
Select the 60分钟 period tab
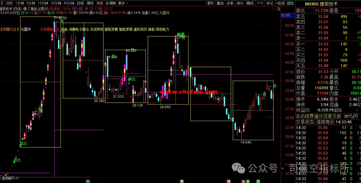point(69,3)
